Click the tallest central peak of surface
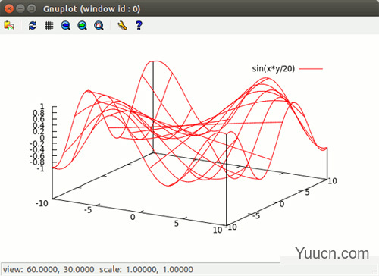The width and height of the screenshot is (379, 276). pyautogui.click(x=155, y=61)
